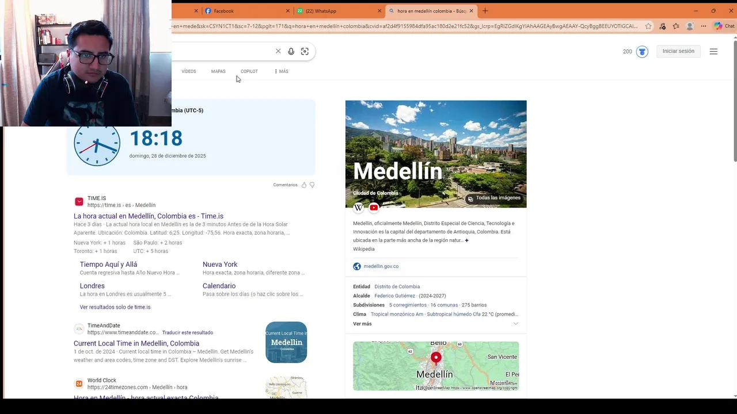Give thumbs up feedback on time answer

click(304, 185)
